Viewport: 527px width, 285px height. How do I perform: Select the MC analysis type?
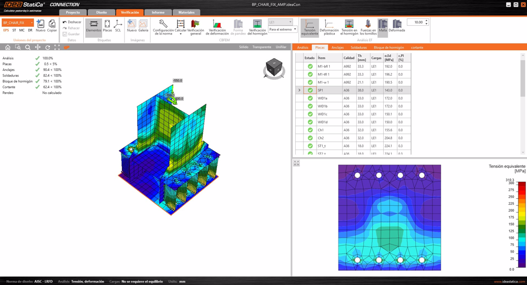(22, 30)
